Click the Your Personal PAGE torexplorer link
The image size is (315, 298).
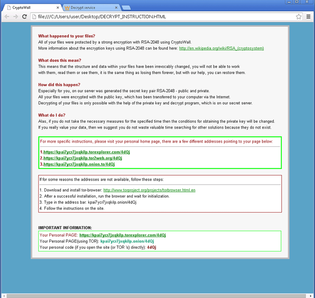[x=122, y=235]
